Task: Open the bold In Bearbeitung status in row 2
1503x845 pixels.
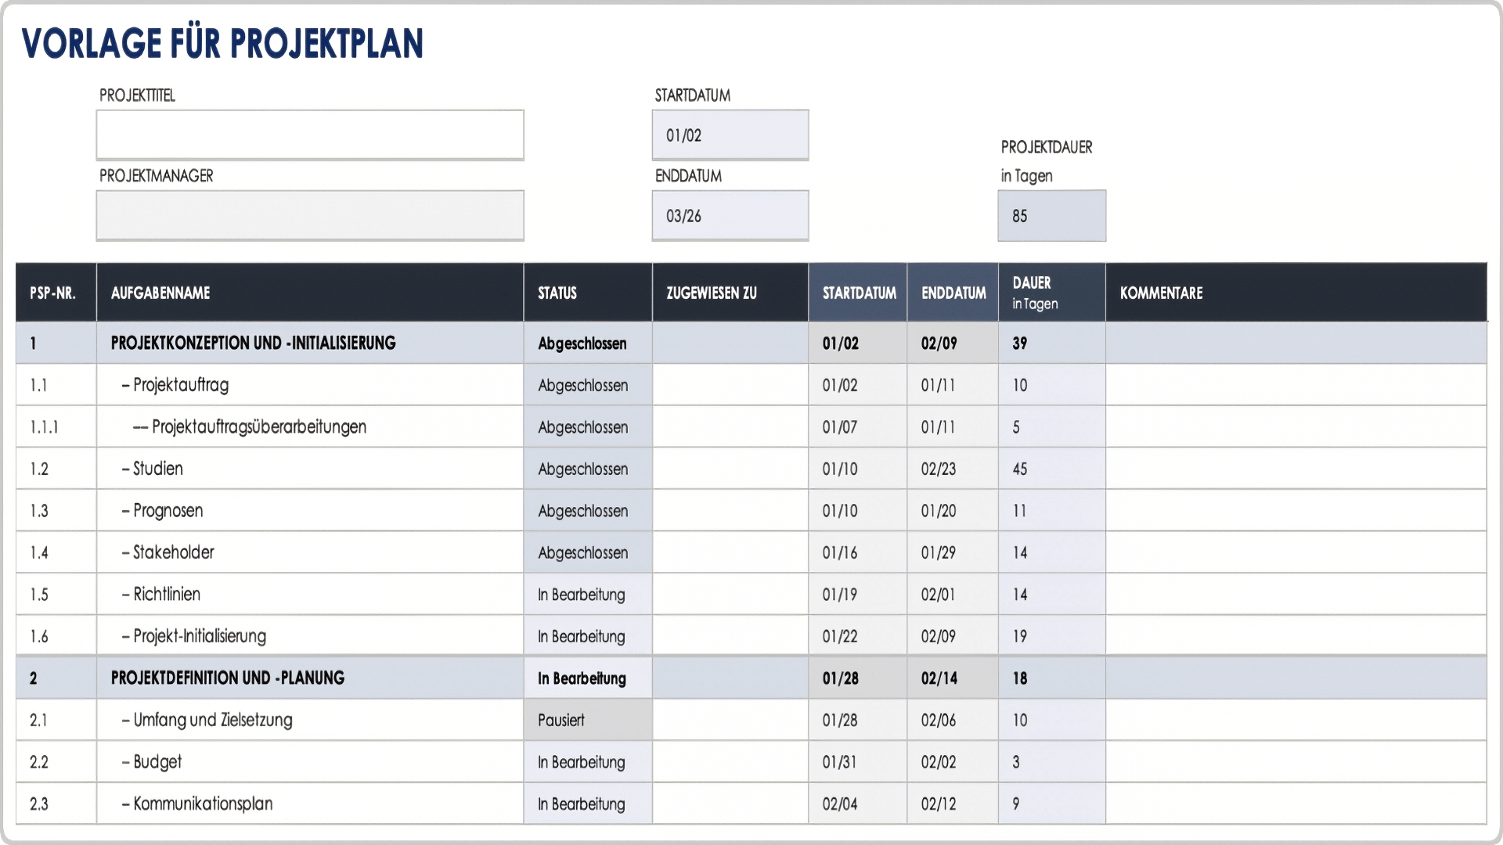Action: [x=587, y=678]
